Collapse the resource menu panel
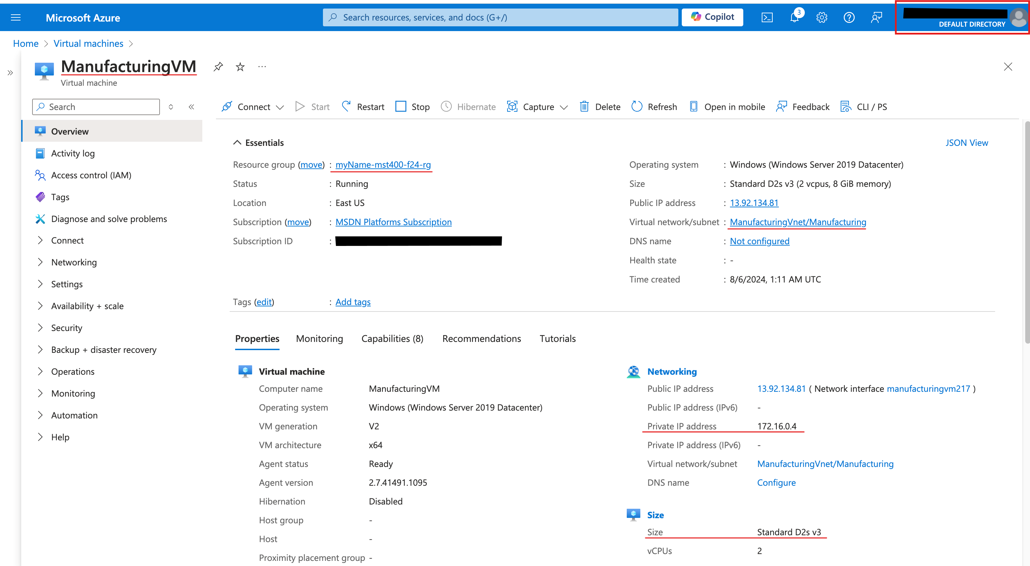Screen dimensions: 1030x566 coord(191,107)
